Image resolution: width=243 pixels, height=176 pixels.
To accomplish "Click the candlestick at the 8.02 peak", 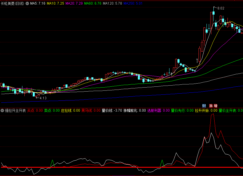I will coord(213,13).
